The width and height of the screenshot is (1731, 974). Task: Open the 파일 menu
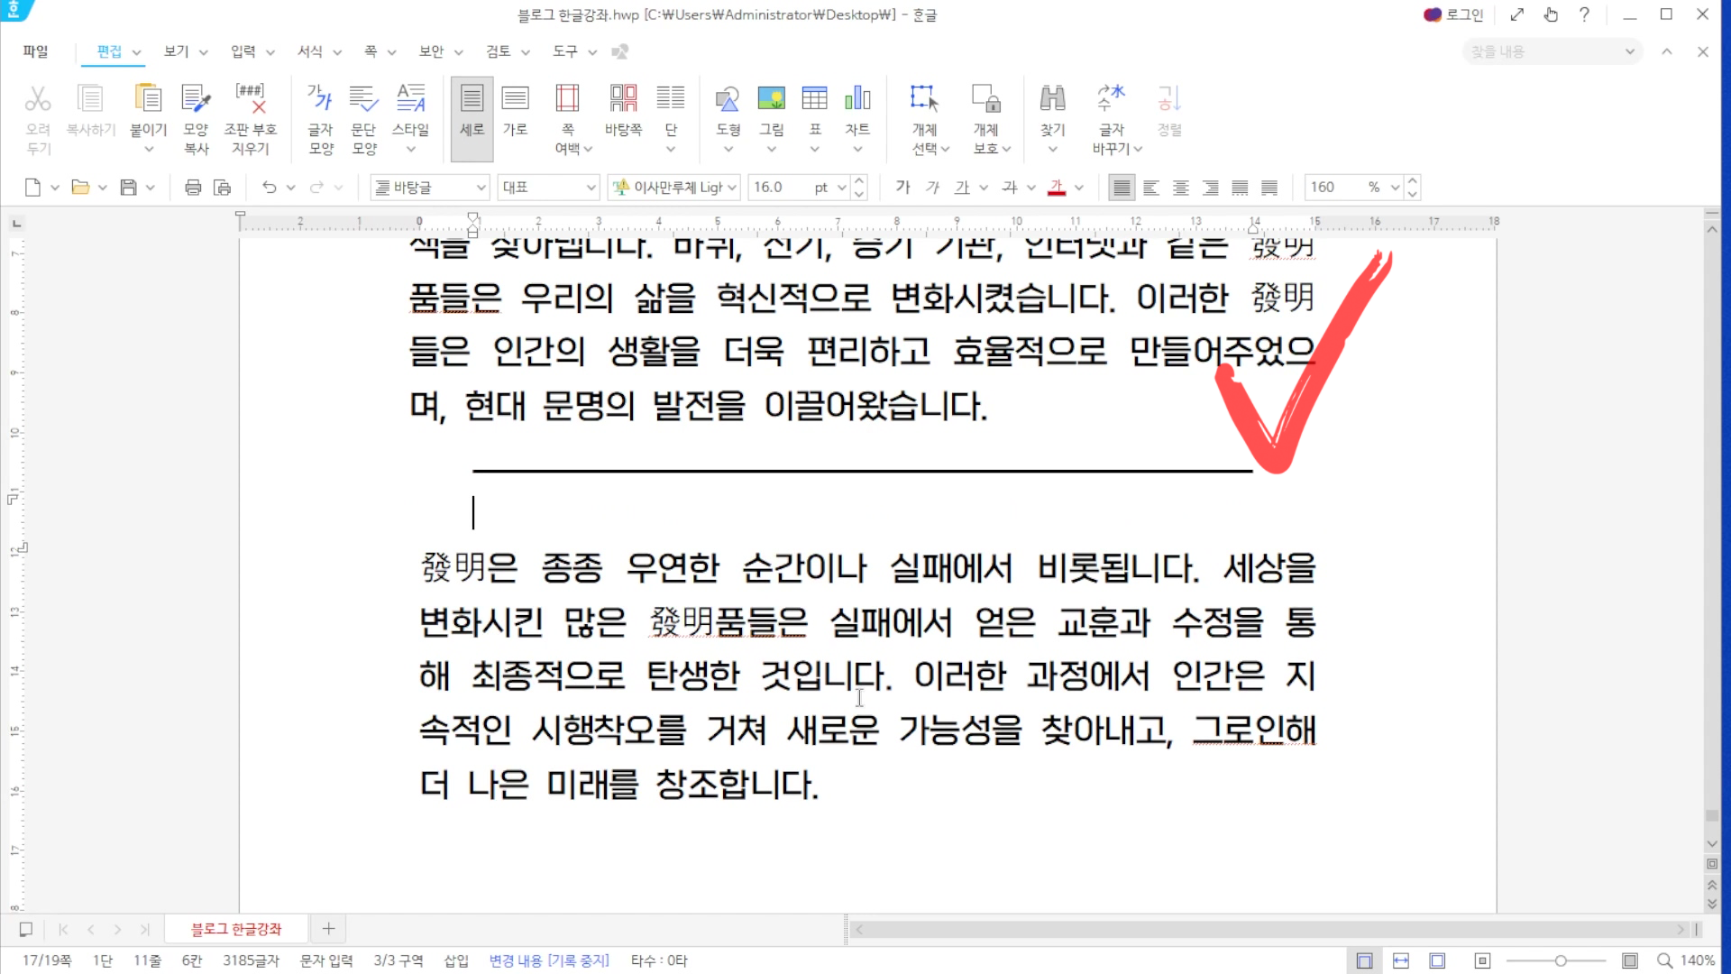(35, 51)
